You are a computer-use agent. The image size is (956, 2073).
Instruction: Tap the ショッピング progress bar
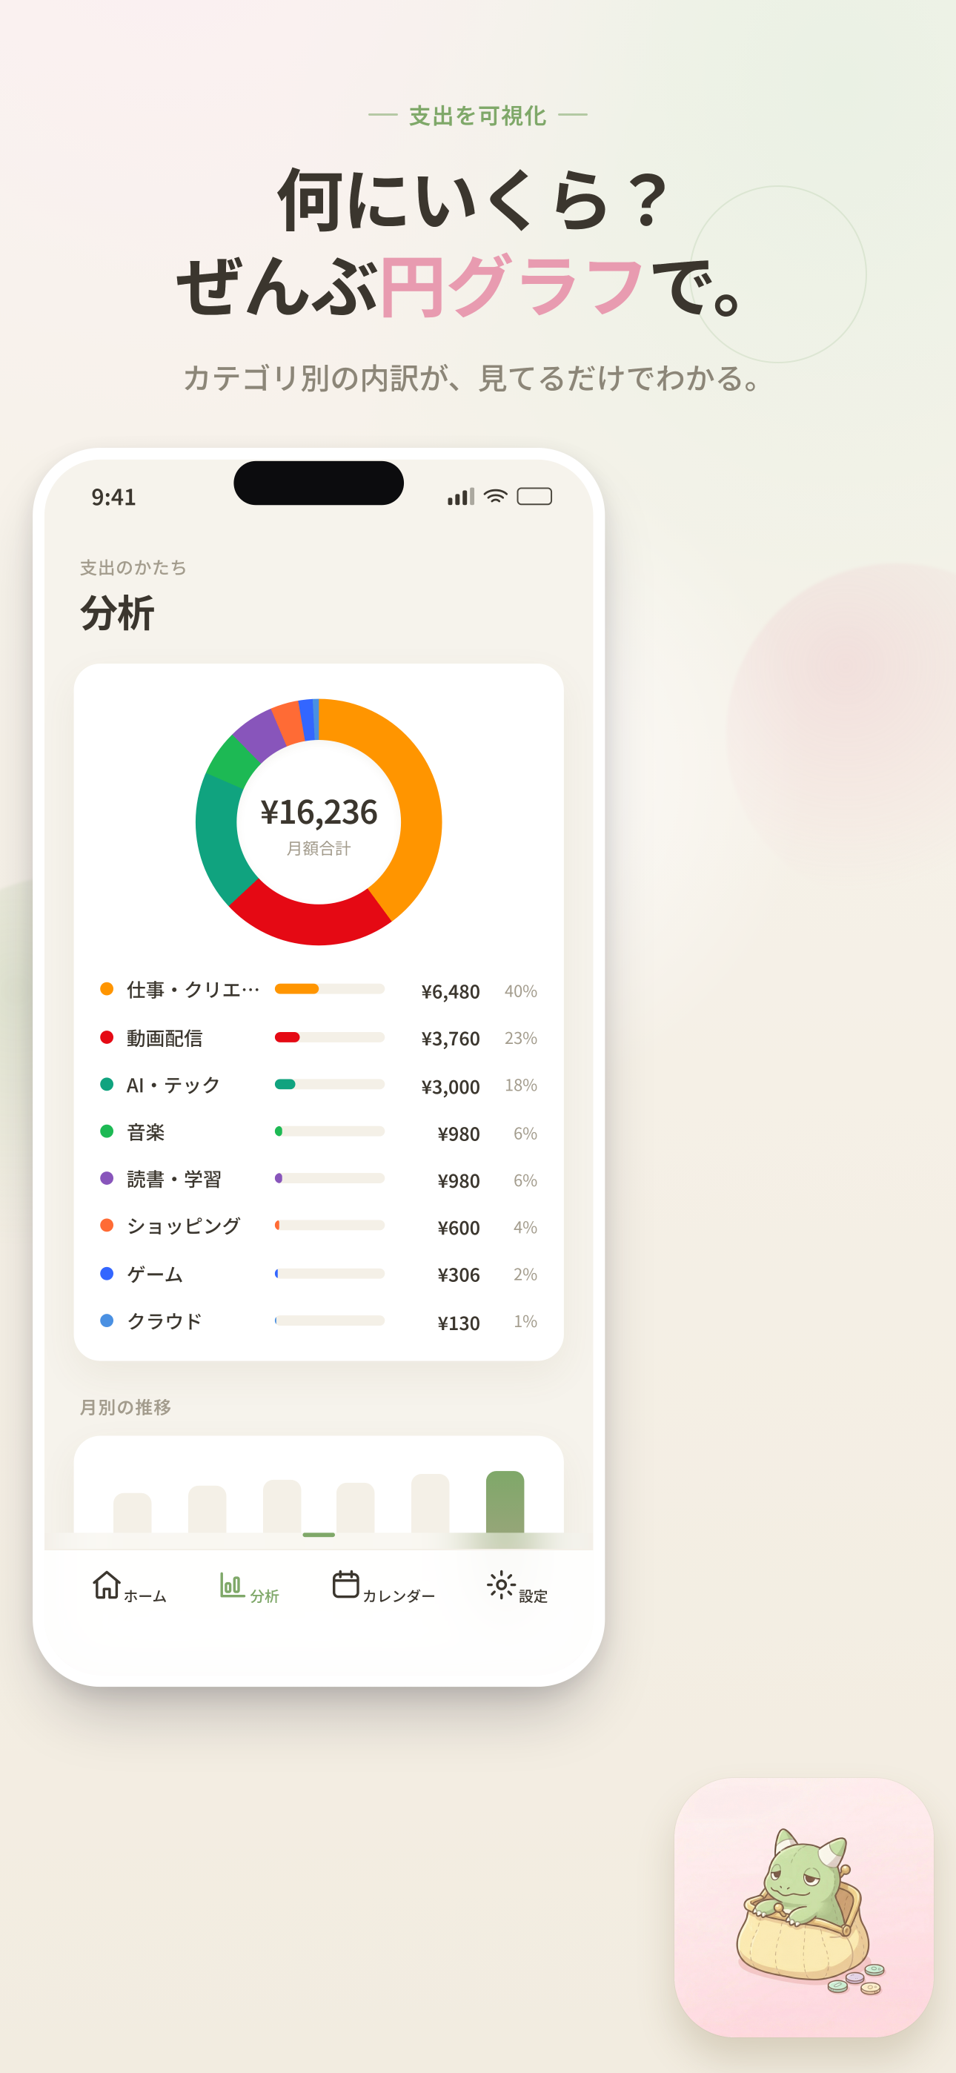click(329, 1225)
